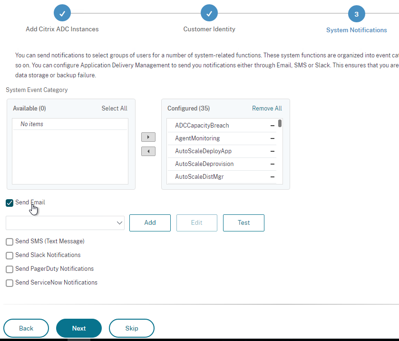399x341 pixels.
Task: Click the Configured list scrollbar thumb
Action: tap(280, 123)
